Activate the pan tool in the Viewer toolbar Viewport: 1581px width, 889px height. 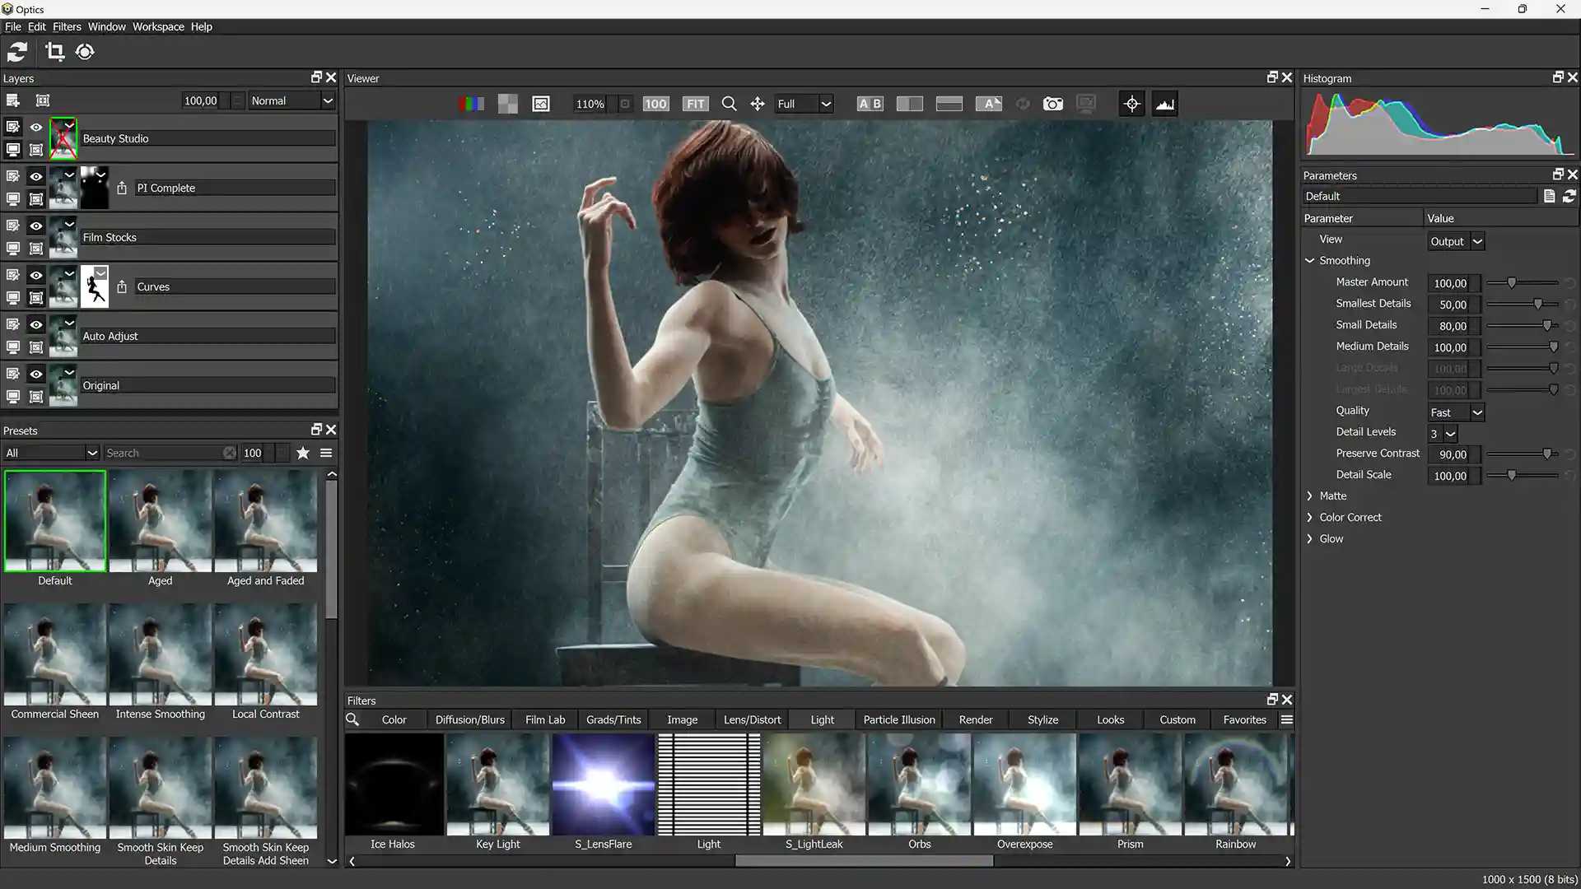point(757,104)
